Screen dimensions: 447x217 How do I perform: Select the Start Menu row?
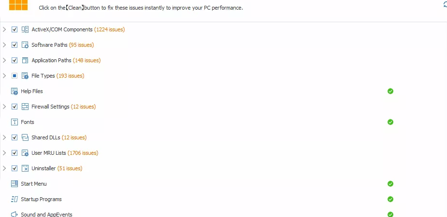pos(34,184)
